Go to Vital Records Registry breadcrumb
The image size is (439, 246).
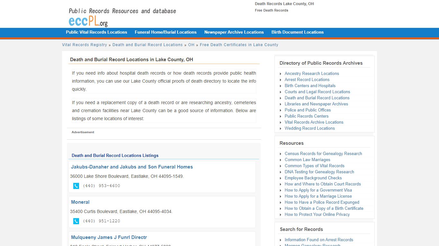(x=85, y=45)
